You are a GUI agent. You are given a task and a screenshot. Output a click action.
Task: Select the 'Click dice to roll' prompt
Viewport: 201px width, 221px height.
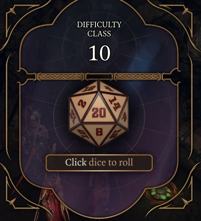point(99,163)
